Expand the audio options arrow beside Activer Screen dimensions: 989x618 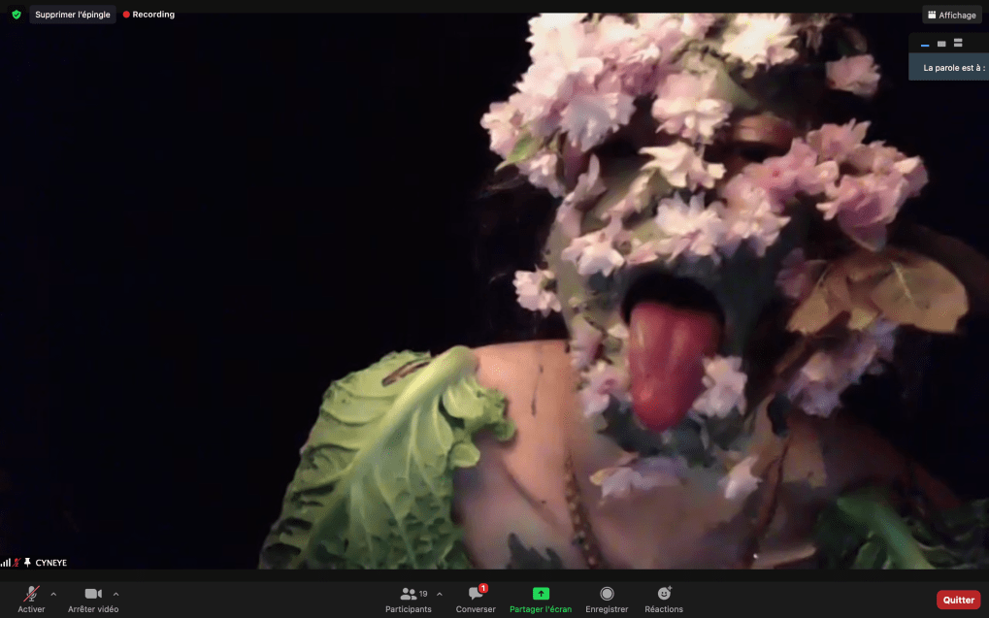coord(53,594)
